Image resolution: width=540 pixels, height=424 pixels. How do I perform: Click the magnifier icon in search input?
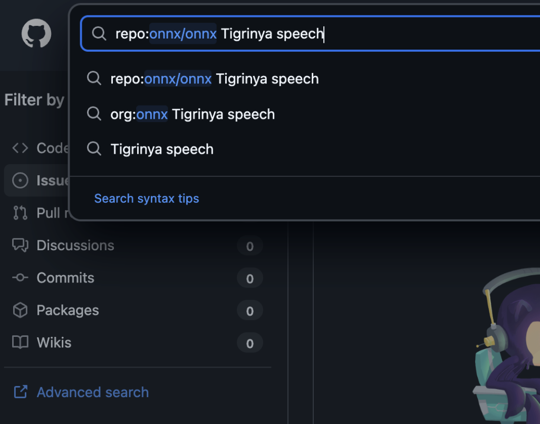tap(99, 34)
